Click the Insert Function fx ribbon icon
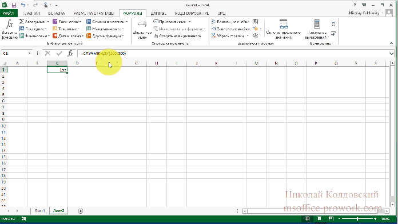 click(9, 24)
